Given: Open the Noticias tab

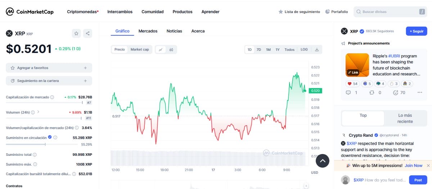Looking at the screenshot, I should pyautogui.click(x=174, y=31).
